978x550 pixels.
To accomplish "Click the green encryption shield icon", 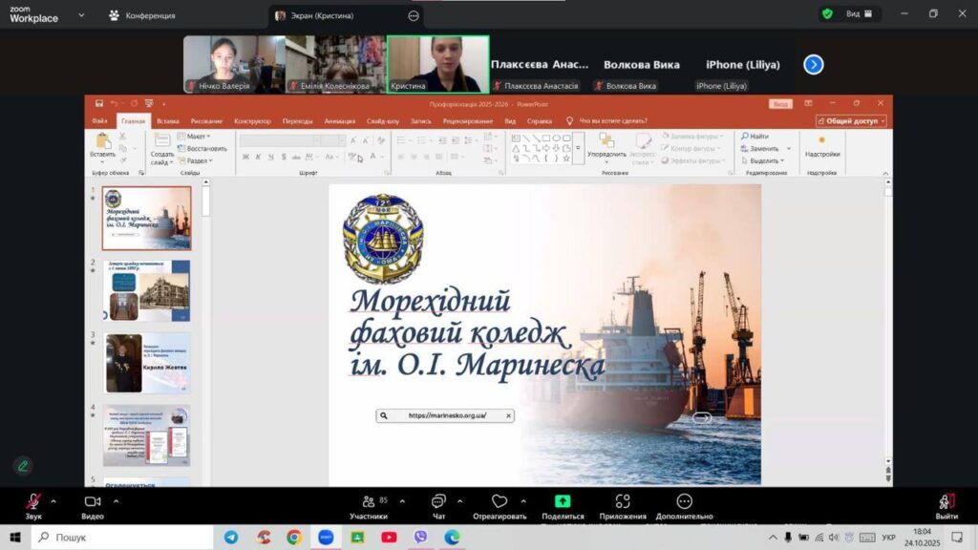I will click(827, 14).
